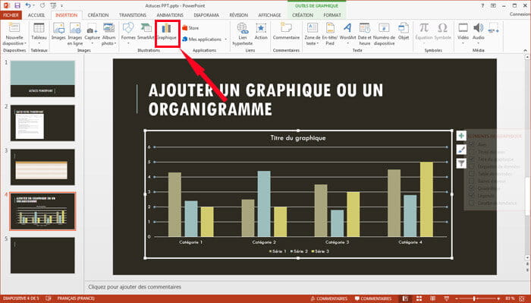The image size is (531, 303).
Task: Toggle Table de données checkbox
Action: pyautogui.click(x=472, y=174)
